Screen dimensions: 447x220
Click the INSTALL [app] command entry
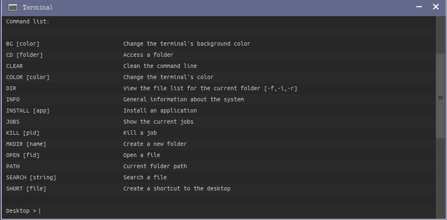[x=28, y=110]
